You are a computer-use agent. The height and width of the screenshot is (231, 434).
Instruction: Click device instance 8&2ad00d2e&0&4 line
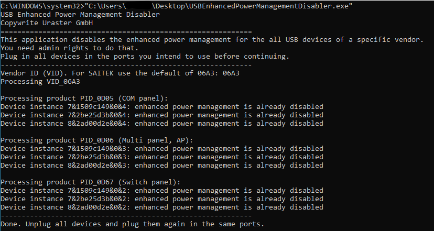click(162, 123)
